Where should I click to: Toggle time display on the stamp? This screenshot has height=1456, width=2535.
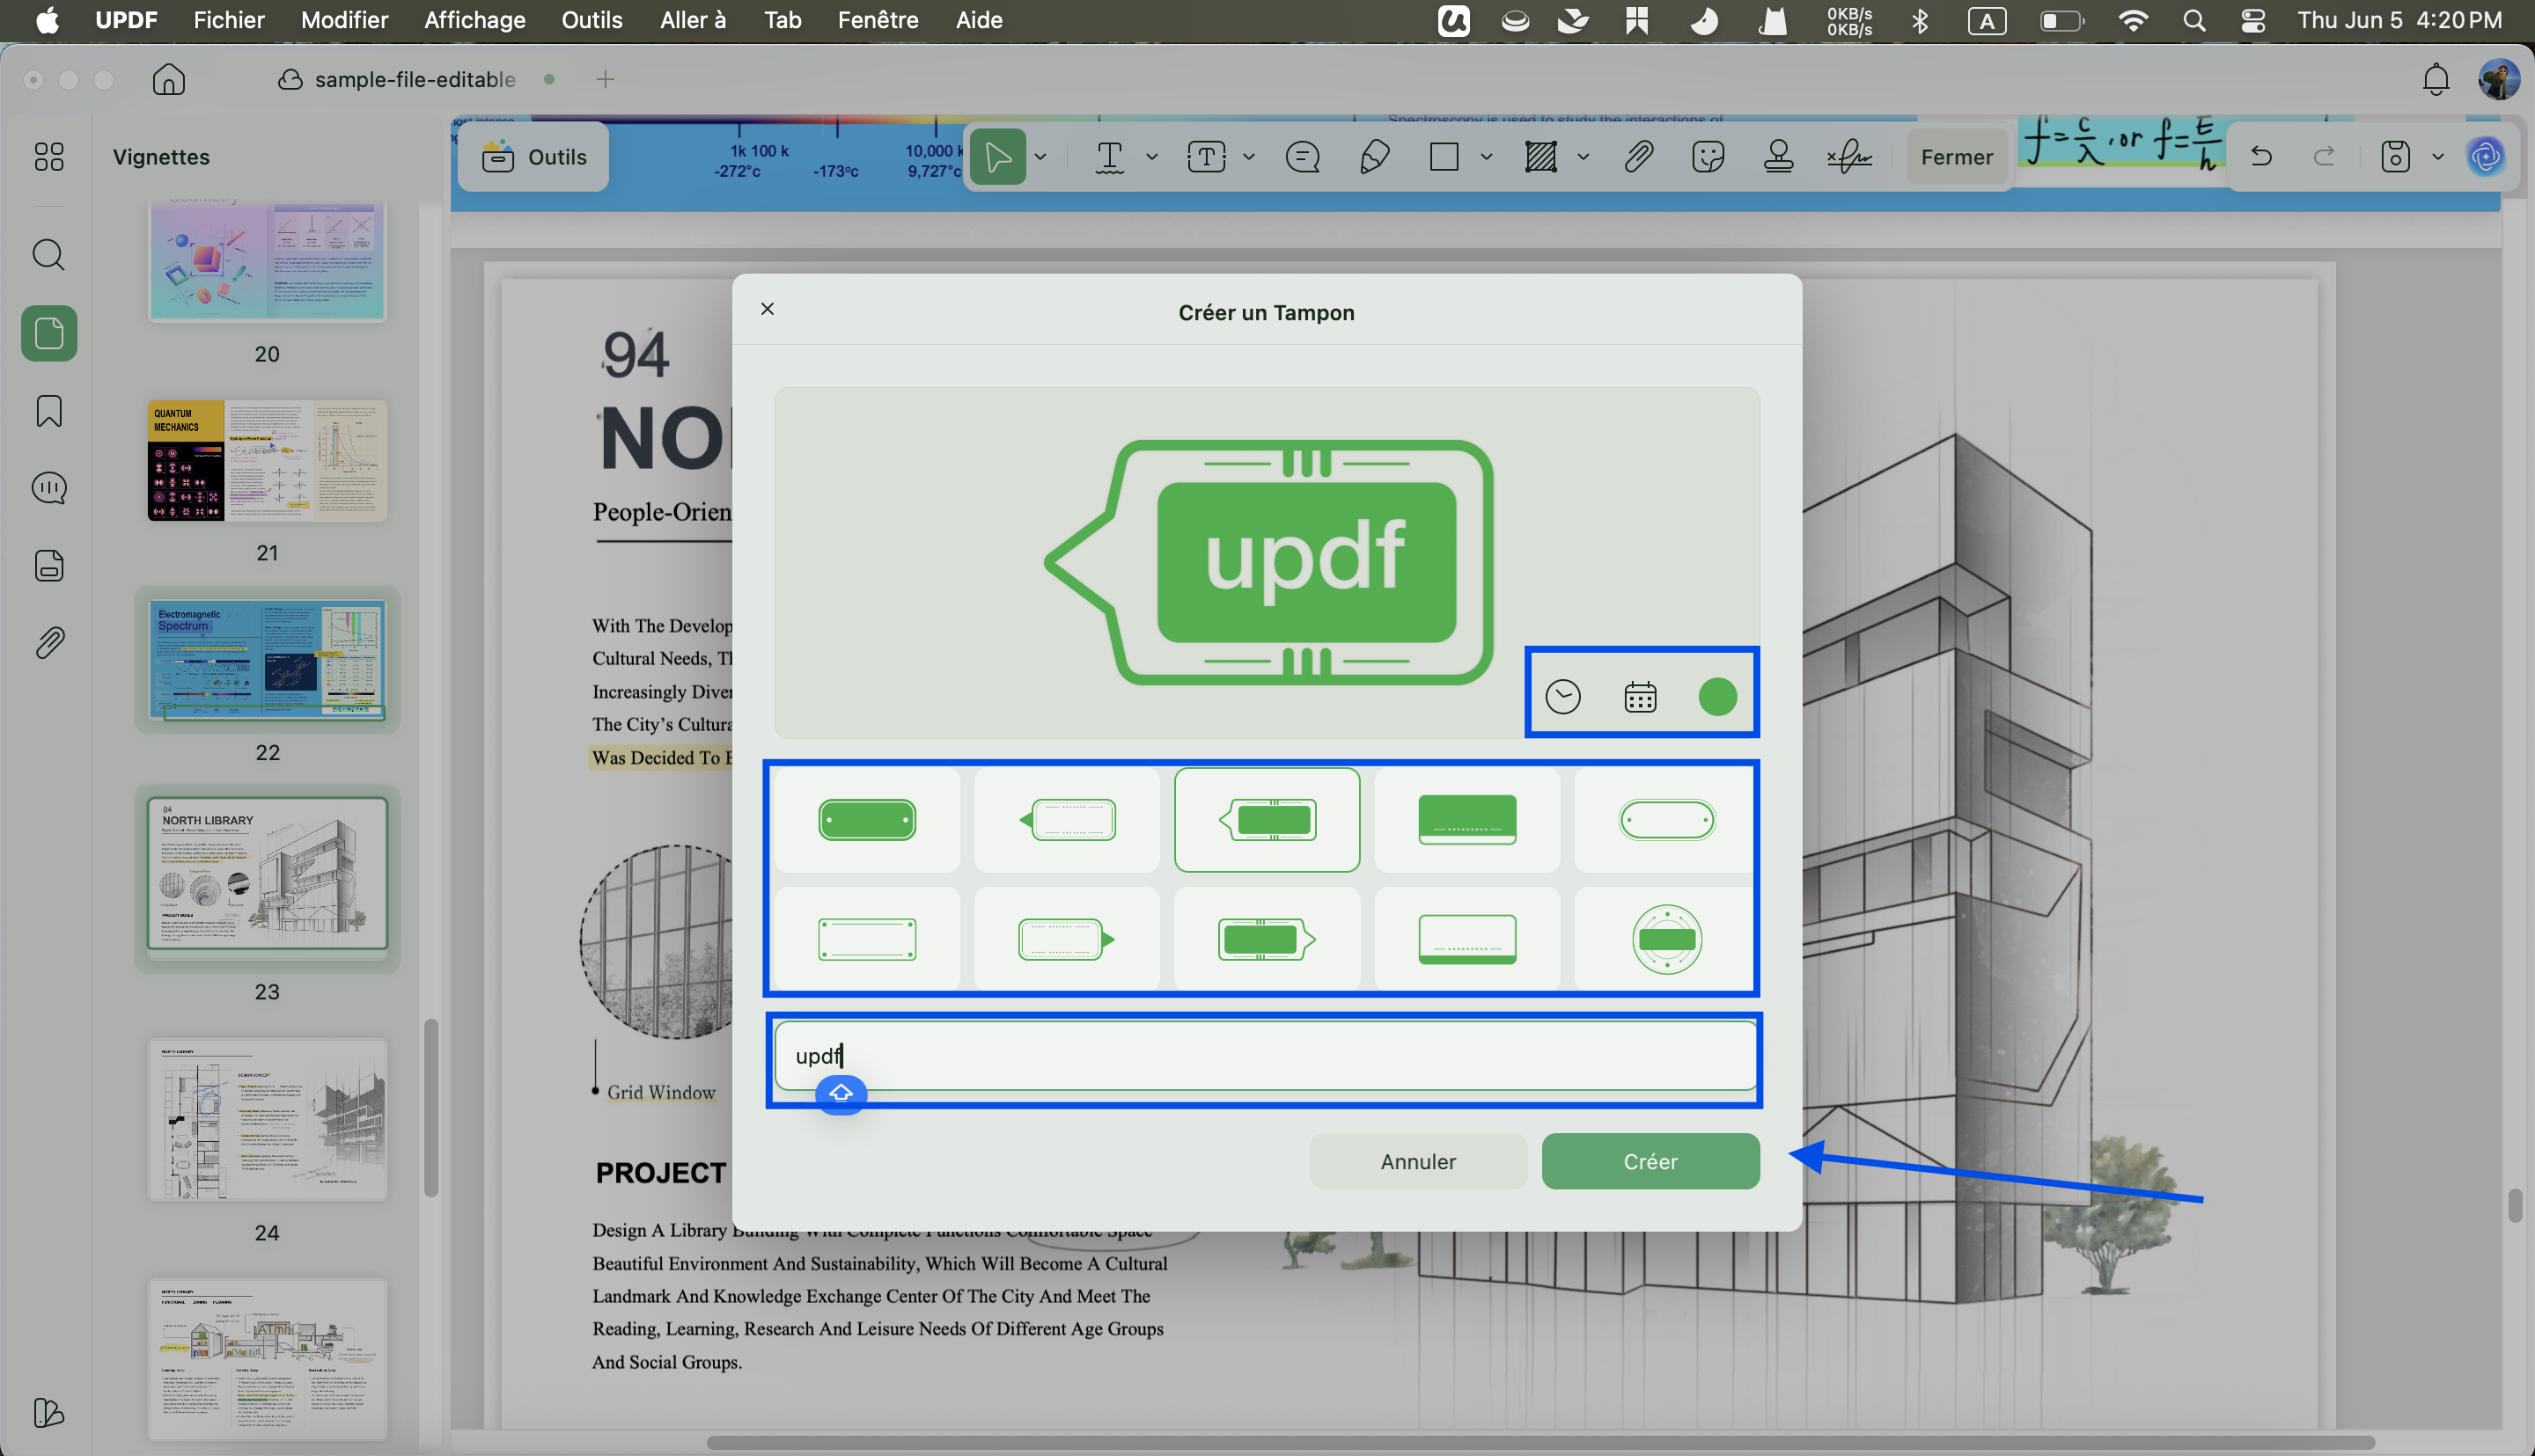point(1562,696)
